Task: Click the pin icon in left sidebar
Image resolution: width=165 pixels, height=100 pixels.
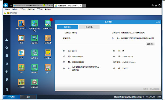Action: pyautogui.click(x=7, y=72)
